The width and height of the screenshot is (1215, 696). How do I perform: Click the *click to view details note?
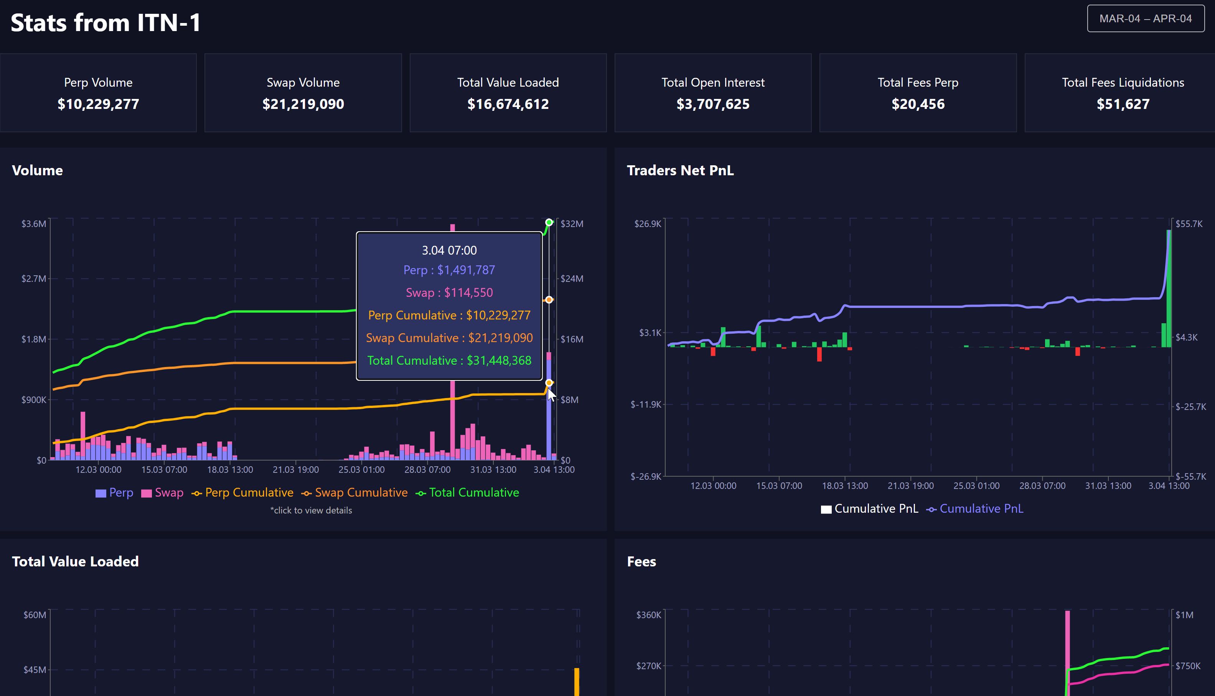(x=311, y=510)
